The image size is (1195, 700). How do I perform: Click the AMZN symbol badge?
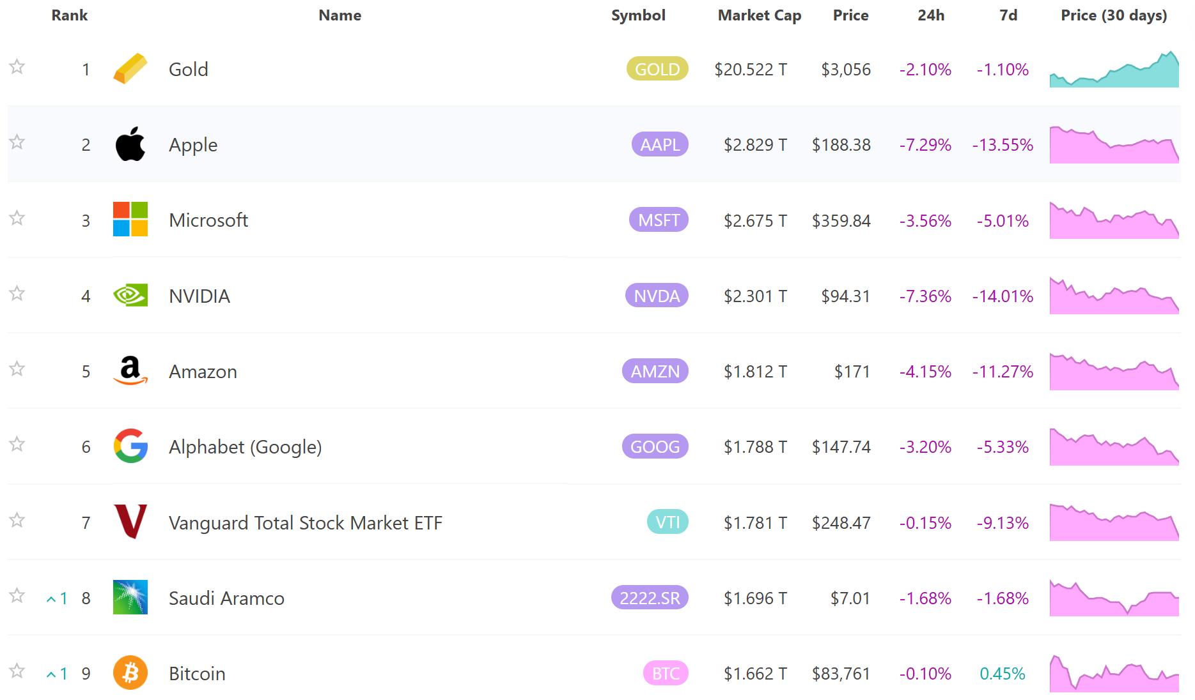tap(655, 371)
